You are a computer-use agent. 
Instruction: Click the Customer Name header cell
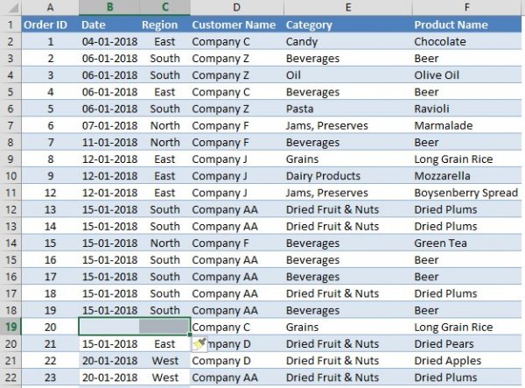coord(234,25)
